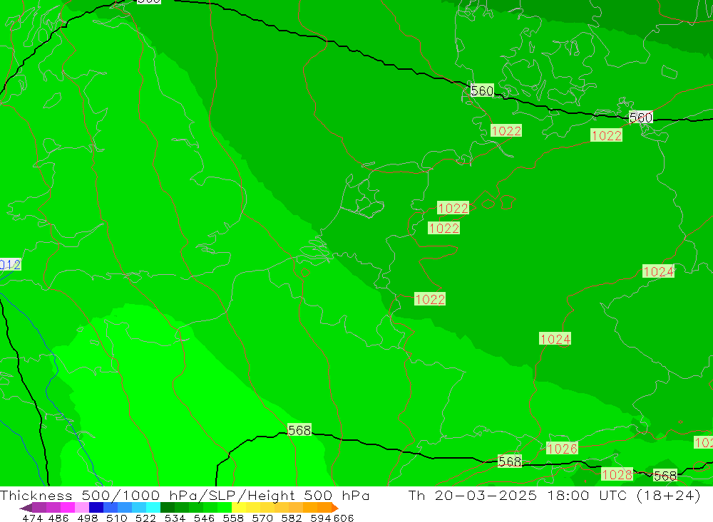The image size is (713, 522).
Task: Click the dark purple left arrow of color scale
Action: tap(26, 508)
